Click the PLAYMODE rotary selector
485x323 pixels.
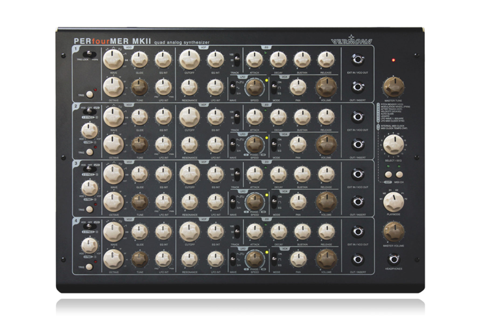click(394, 202)
